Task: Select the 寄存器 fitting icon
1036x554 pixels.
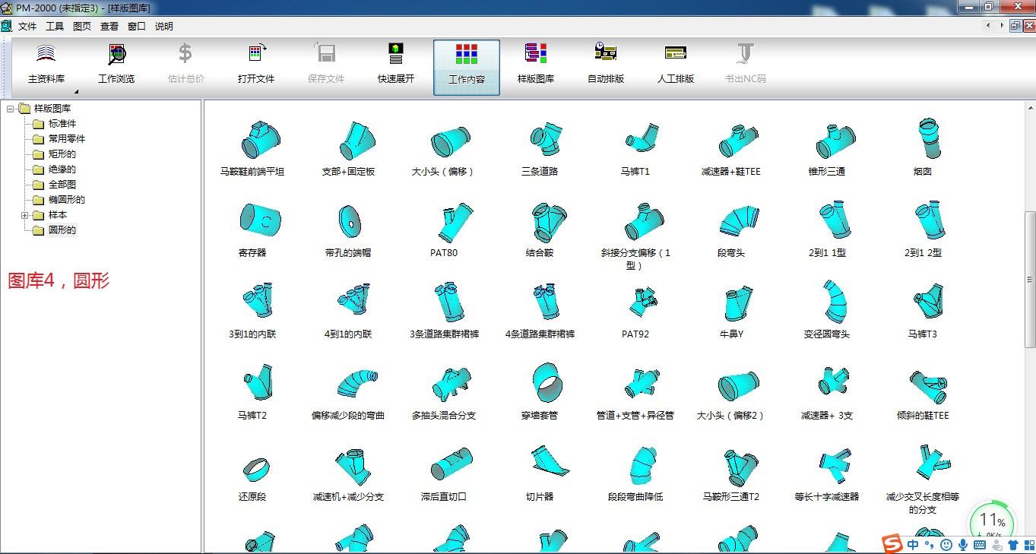Action: (260, 220)
